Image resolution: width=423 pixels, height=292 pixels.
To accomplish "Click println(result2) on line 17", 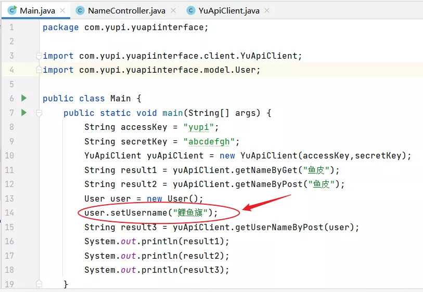I will coord(183,256).
